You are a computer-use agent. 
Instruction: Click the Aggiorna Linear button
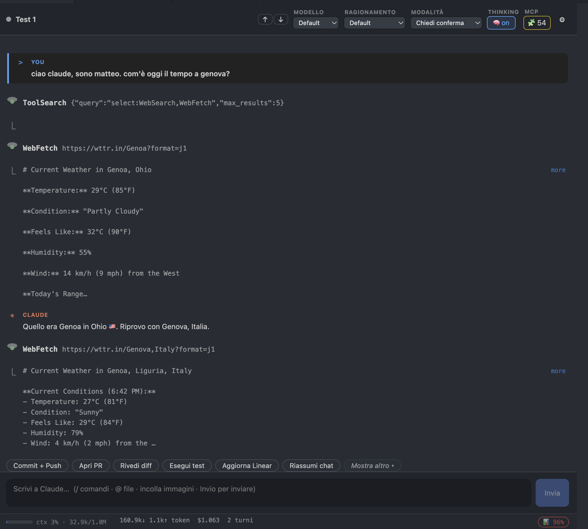247,466
